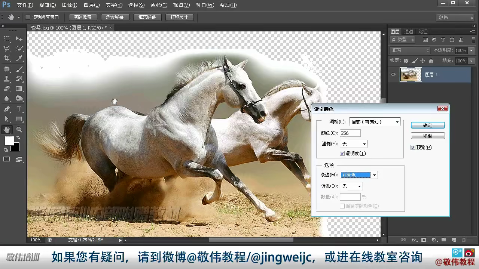The image size is (479, 269).
Task: Open the 文件 menu
Action: click(25, 5)
